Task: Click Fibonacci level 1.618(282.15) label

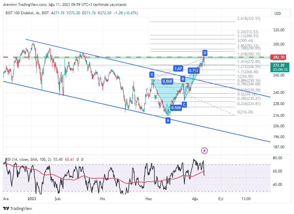Action: (x=249, y=54)
